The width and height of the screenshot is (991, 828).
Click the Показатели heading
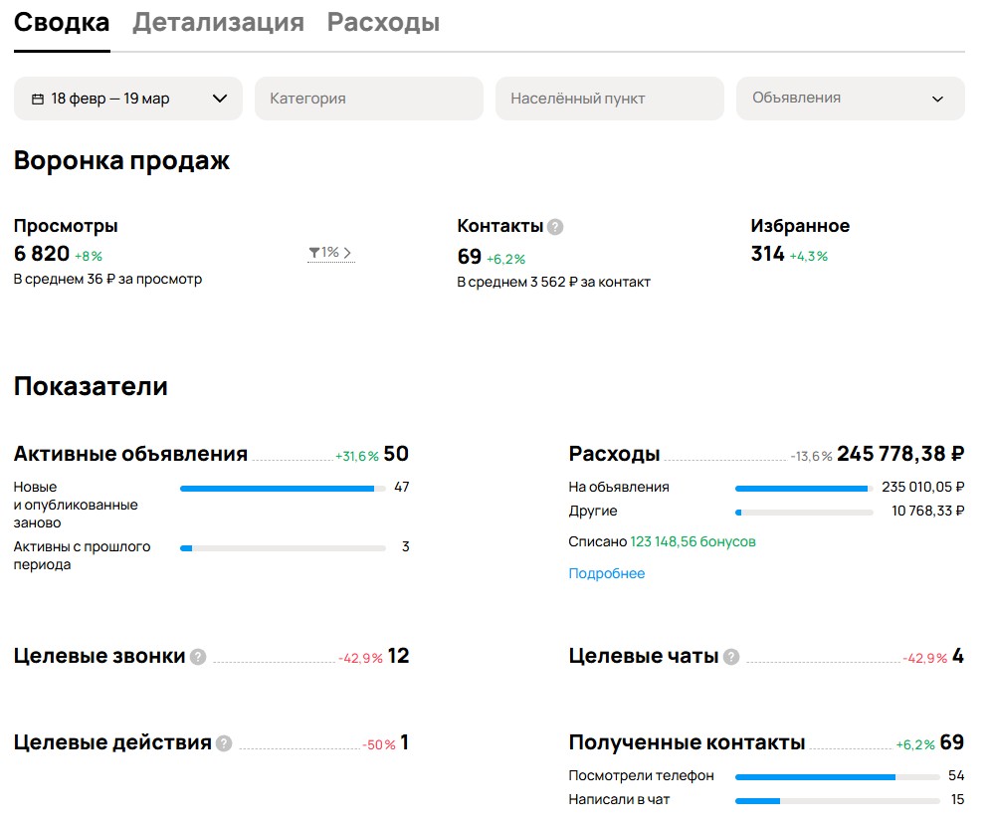pyautogui.click(x=91, y=387)
